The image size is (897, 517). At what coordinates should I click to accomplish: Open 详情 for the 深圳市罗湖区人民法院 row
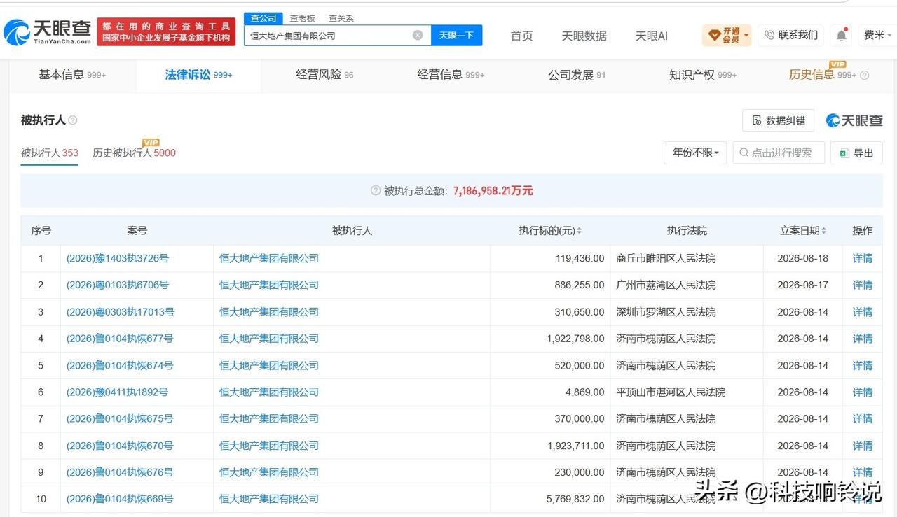click(x=863, y=312)
